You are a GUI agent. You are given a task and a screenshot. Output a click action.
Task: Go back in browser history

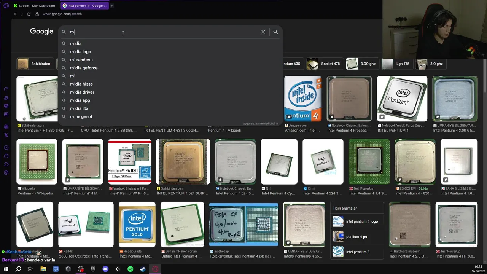[x=15, y=14]
